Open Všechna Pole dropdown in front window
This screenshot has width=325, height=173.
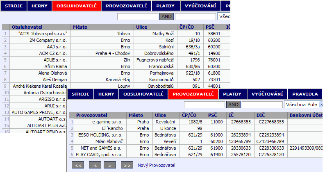(303, 105)
